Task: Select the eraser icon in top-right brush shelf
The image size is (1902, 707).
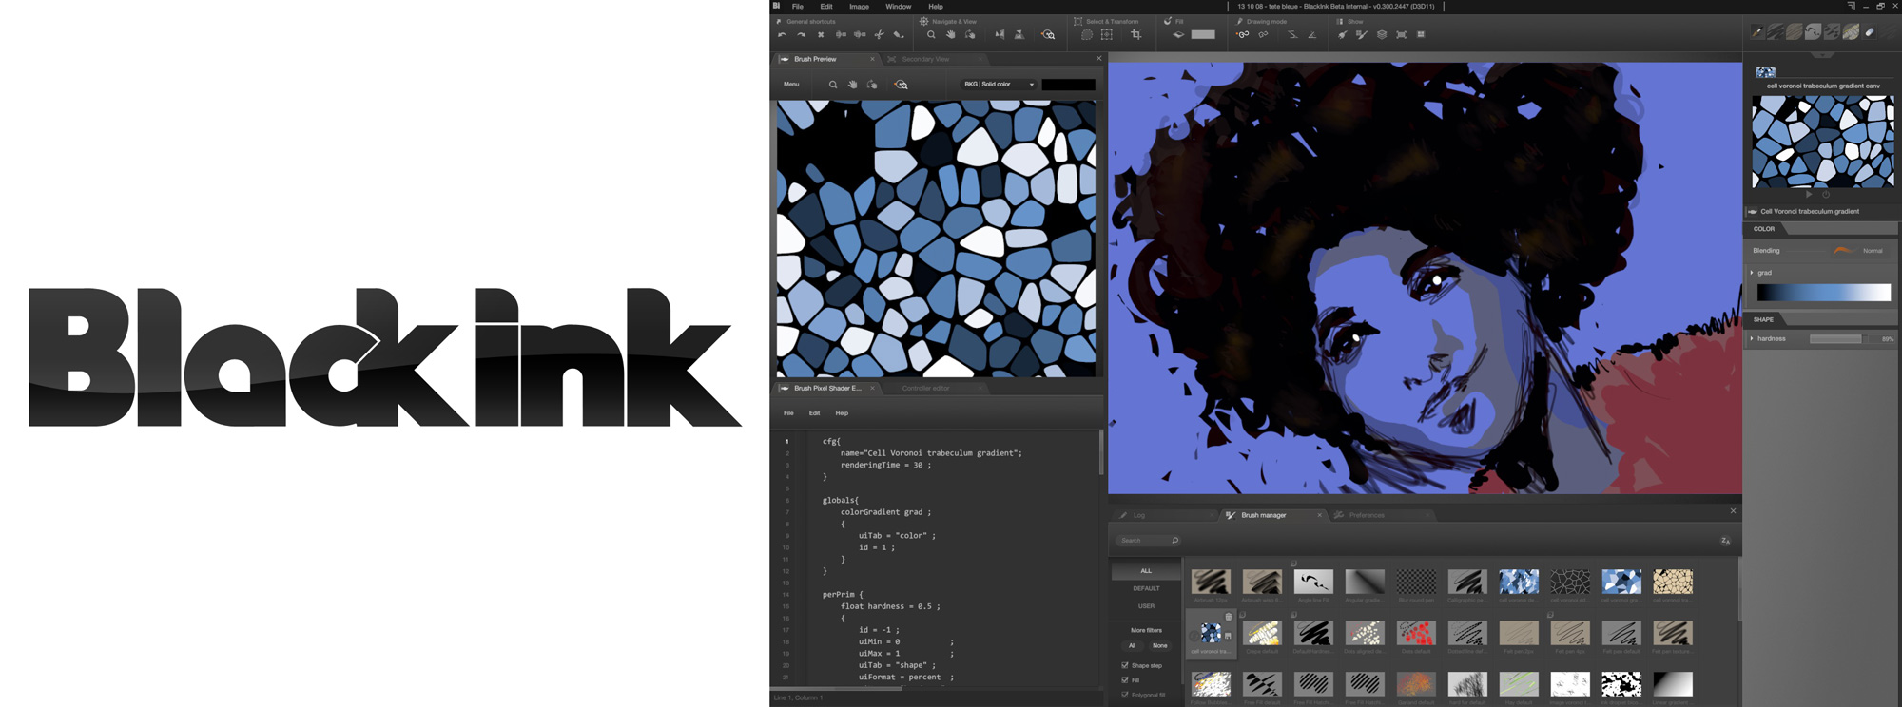Action: (x=1870, y=32)
